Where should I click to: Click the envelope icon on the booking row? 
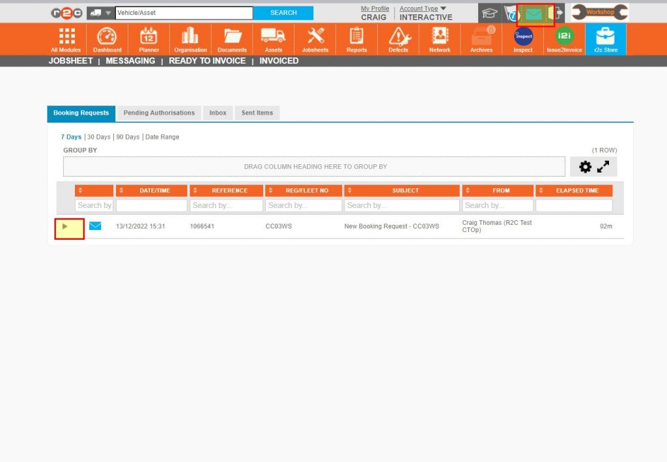(95, 226)
